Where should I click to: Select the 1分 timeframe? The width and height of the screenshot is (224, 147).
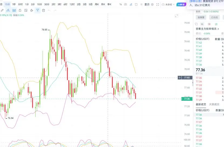tap(27, 4)
